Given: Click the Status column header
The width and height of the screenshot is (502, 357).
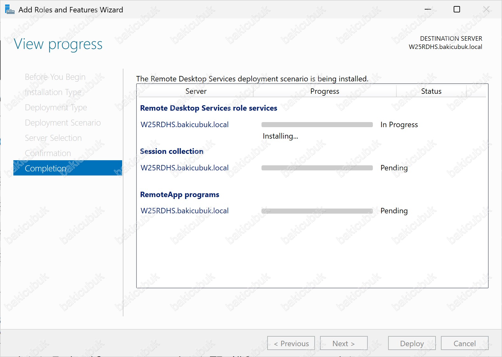Looking at the screenshot, I should click(x=431, y=91).
